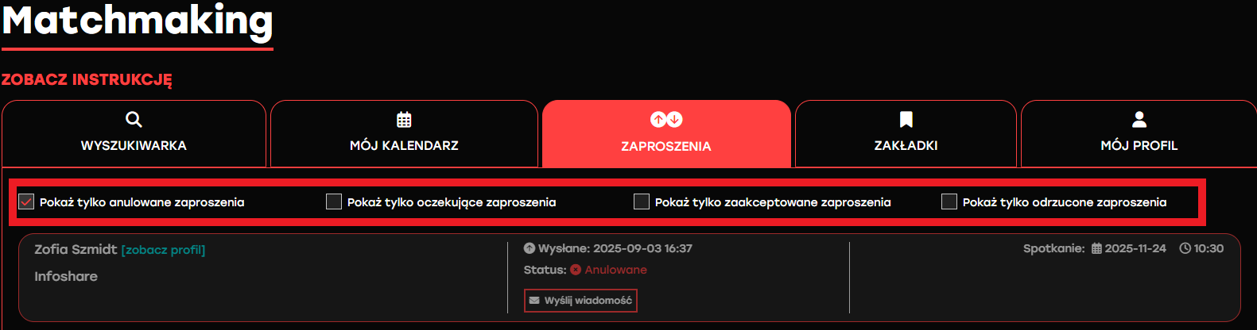
Task: Go to the Zakładki tab
Action: [906, 133]
